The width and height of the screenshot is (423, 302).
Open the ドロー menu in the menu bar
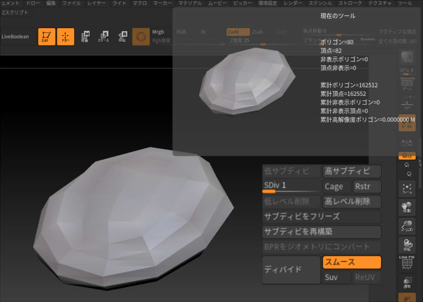[33, 3]
